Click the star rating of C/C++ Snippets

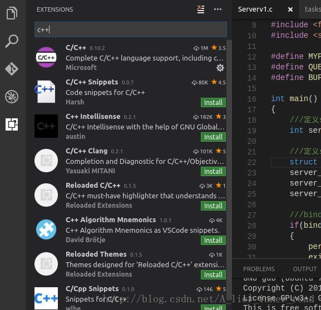[x=219, y=82]
